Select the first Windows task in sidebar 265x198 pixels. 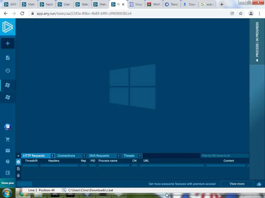click(8, 85)
